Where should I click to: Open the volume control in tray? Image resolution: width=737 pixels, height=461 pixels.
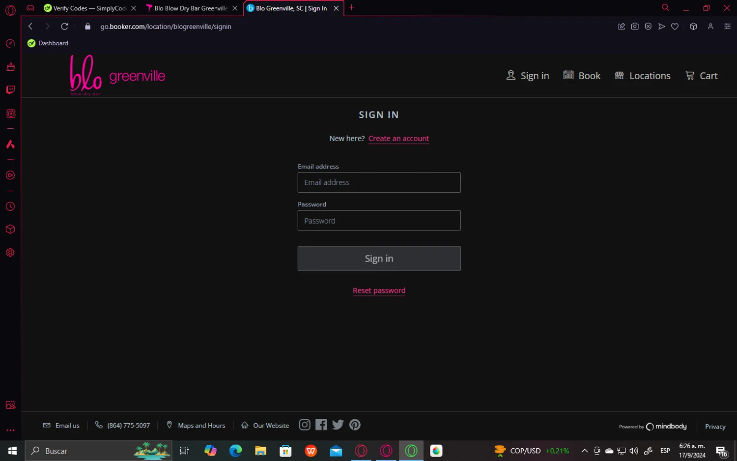(x=634, y=451)
